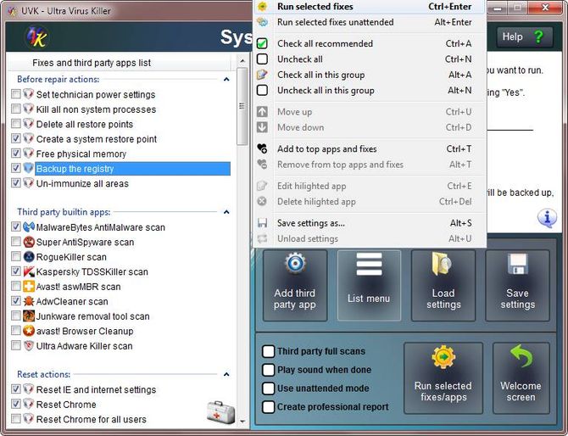
Task: Click heart icon for Add to top apps
Action: (262, 148)
